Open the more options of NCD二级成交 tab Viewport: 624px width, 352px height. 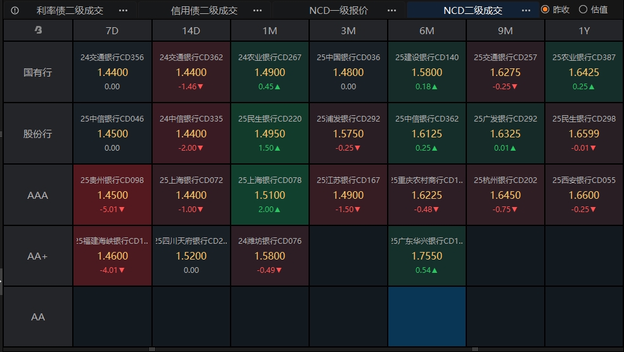526,10
